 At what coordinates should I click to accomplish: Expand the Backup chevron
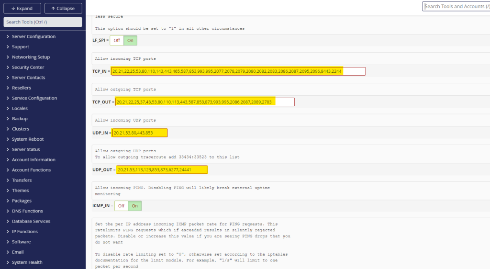click(8, 119)
